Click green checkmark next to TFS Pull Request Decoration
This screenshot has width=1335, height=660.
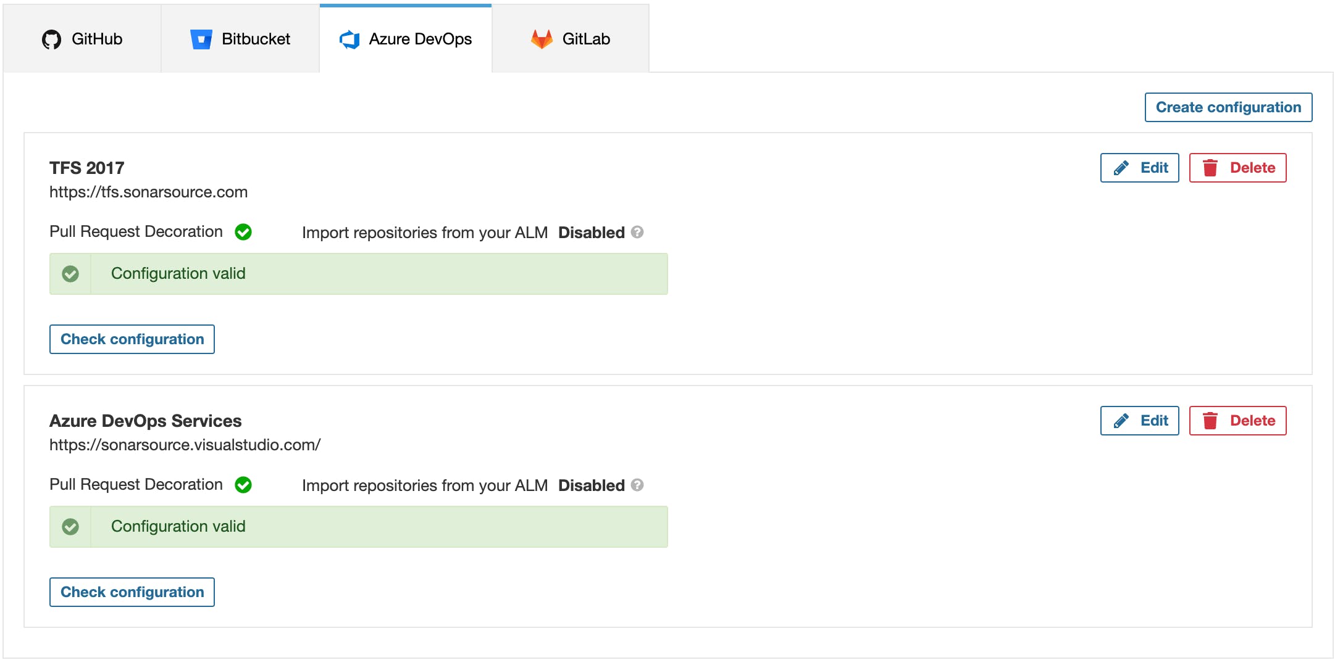[244, 232]
